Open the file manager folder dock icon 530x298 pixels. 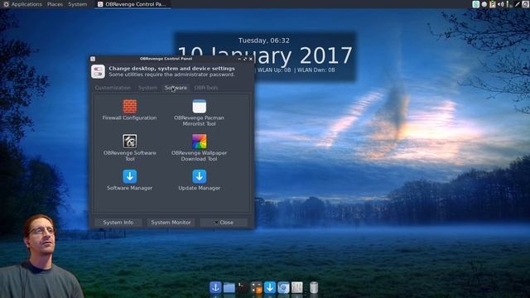tap(229, 287)
